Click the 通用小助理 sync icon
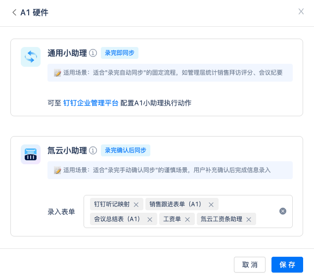314x280 pixels. (x=31, y=57)
